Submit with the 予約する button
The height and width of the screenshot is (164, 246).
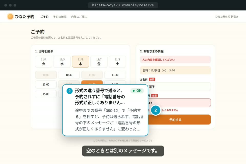coord(179,120)
